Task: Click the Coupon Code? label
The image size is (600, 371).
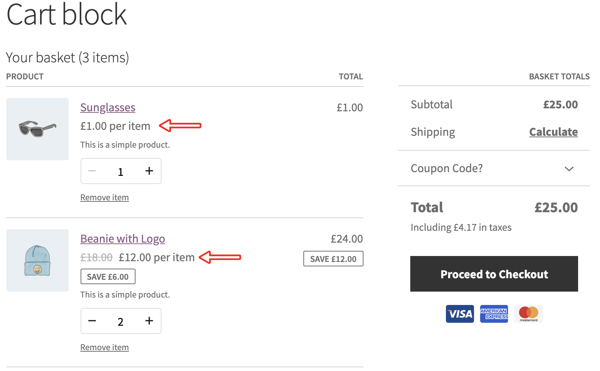Action: click(x=446, y=168)
